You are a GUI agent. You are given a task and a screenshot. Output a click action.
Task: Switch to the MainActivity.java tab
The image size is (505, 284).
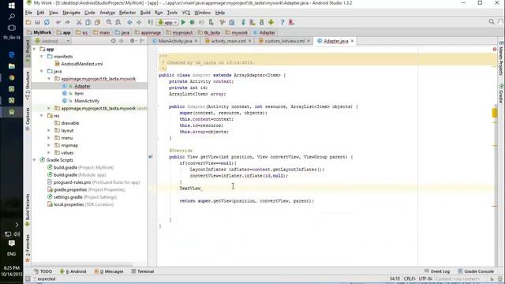175,41
